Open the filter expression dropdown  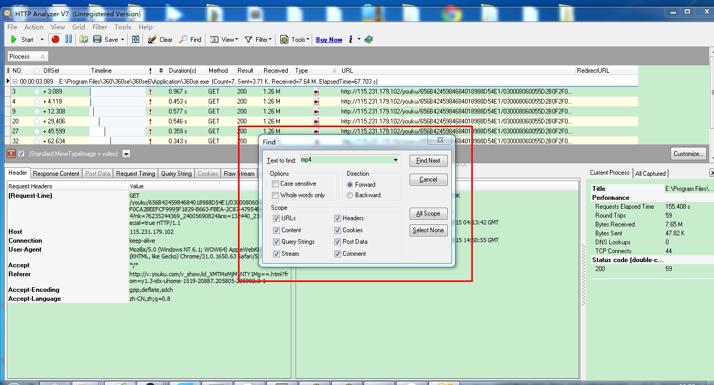[x=126, y=154]
